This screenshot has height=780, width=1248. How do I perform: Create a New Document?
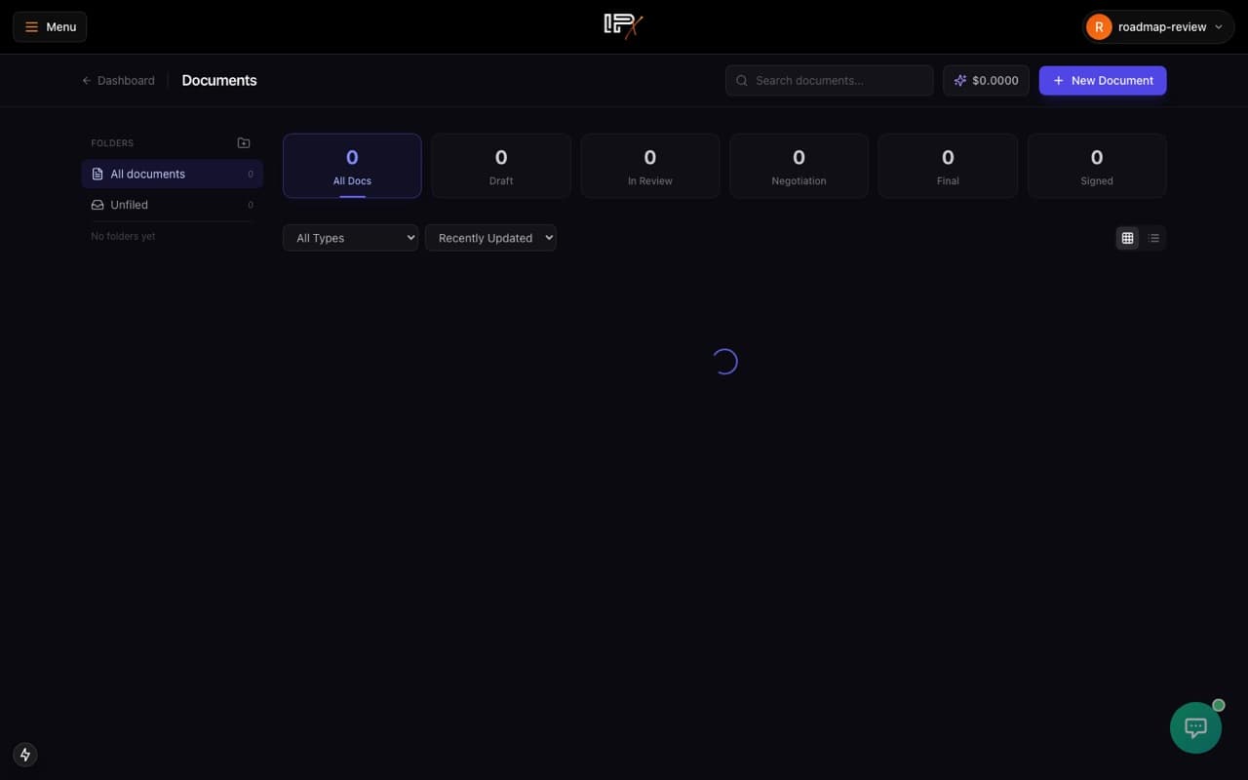coord(1102,80)
